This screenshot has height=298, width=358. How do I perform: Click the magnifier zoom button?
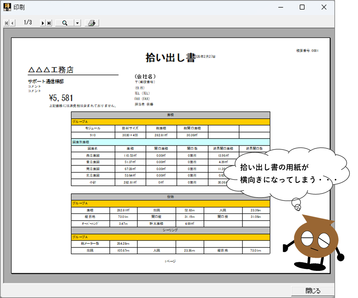click(65, 23)
